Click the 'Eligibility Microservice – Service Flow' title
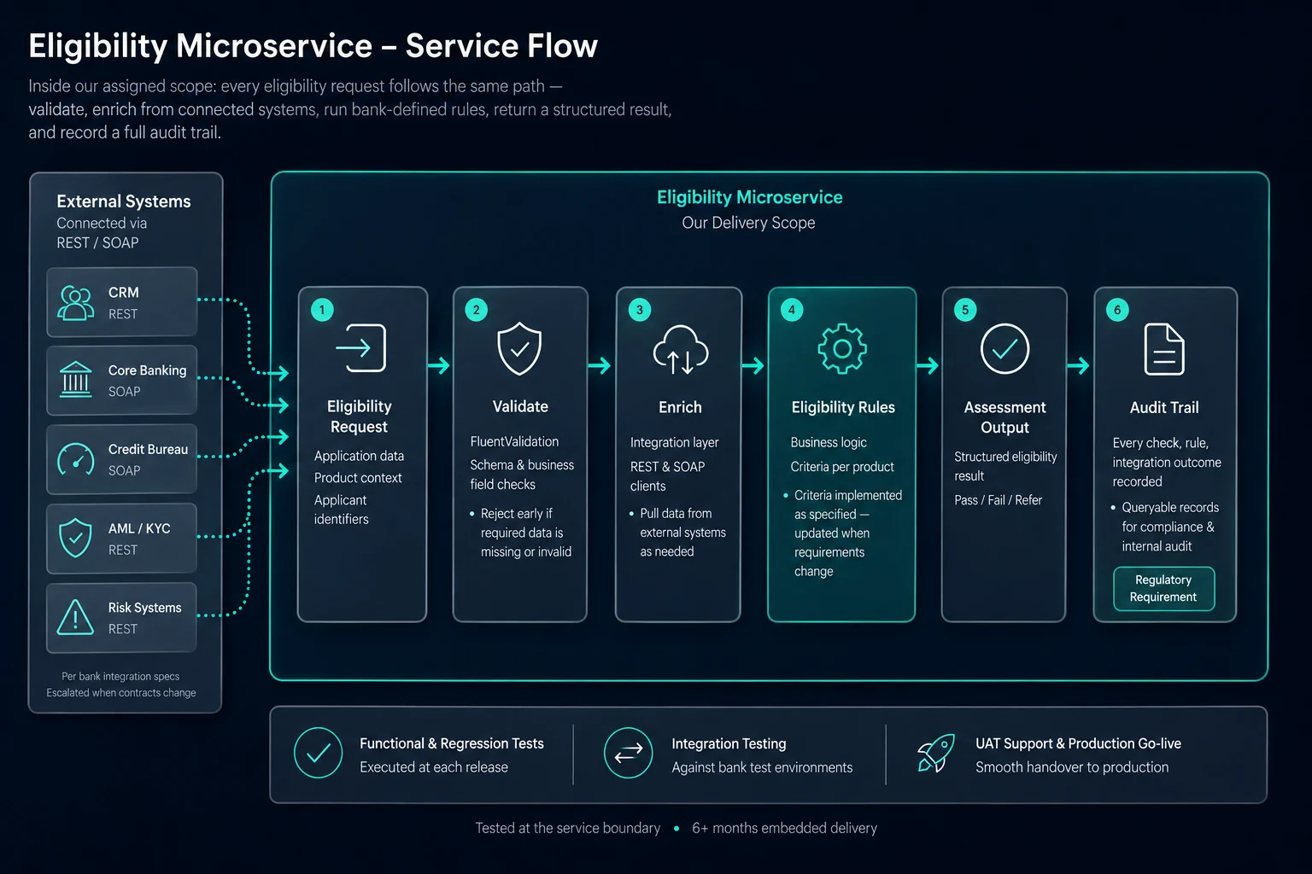The height and width of the screenshot is (874, 1312). pyautogui.click(x=313, y=46)
